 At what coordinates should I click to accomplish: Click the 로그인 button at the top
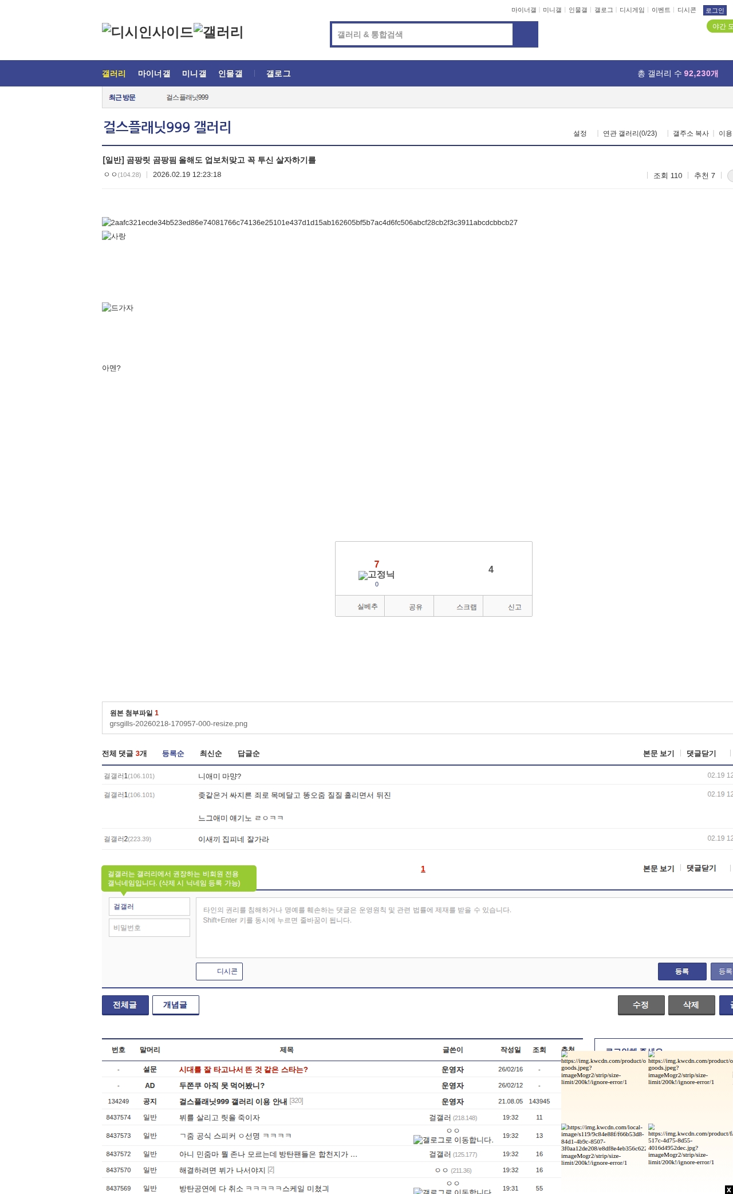(715, 10)
